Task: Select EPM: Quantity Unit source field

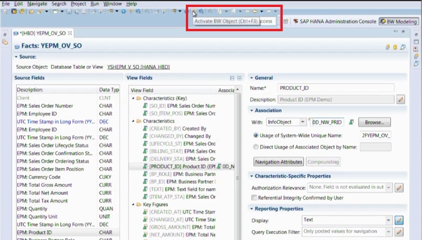Action: tap(68, 217)
